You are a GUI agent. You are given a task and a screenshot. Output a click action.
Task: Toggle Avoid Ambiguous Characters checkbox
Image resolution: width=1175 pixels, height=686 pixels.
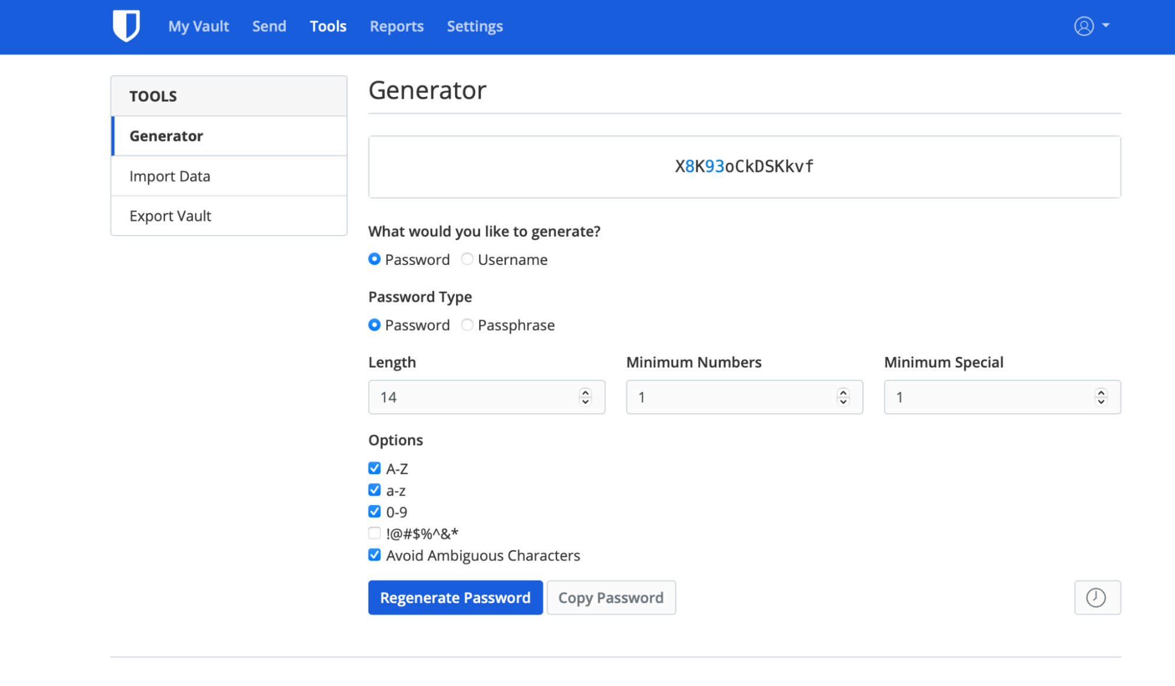point(374,555)
